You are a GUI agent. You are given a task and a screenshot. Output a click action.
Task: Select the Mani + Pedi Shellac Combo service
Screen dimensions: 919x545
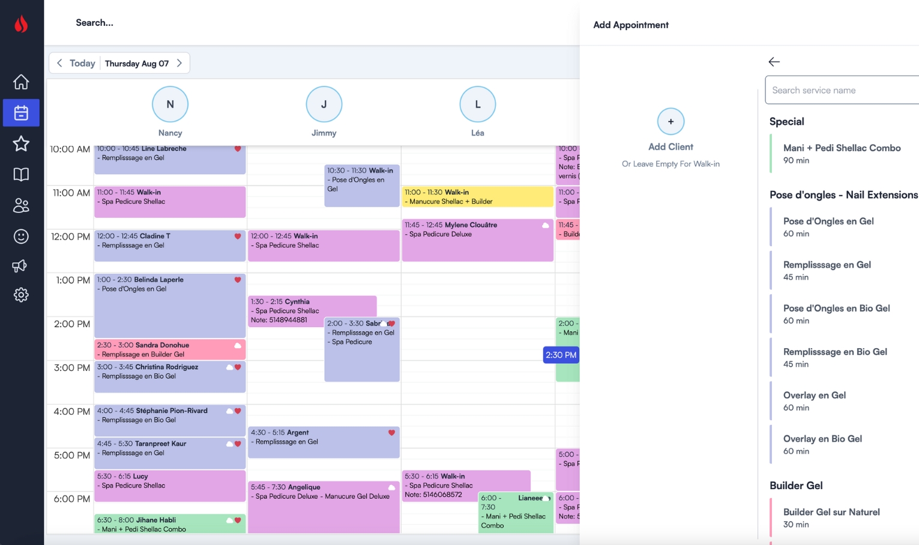(842, 153)
